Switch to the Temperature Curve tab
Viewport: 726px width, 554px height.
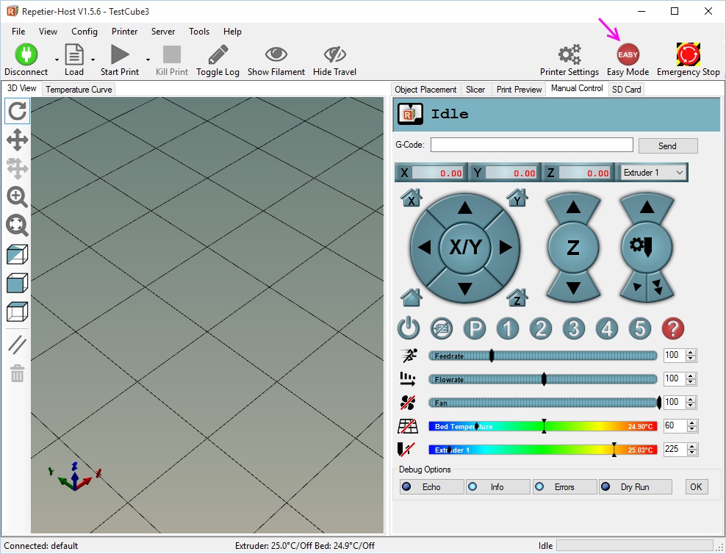click(79, 90)
